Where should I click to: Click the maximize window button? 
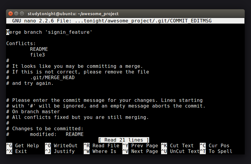22,14
